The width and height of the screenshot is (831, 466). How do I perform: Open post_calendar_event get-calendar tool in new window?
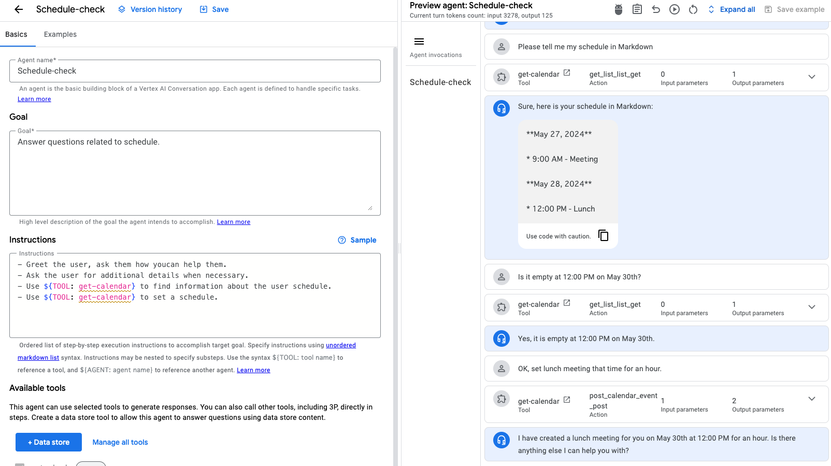(x=567, y=400)
